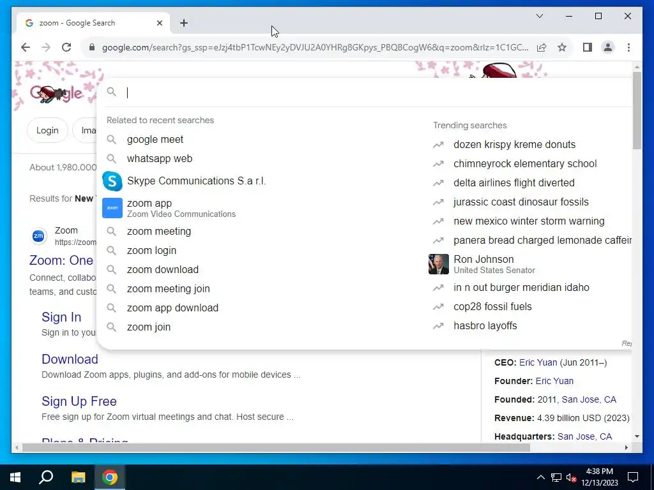This screenshot has width=654, height=490.
Task: Pick the 'zoom download' suggestion
Action: click(x=163, y=270)
